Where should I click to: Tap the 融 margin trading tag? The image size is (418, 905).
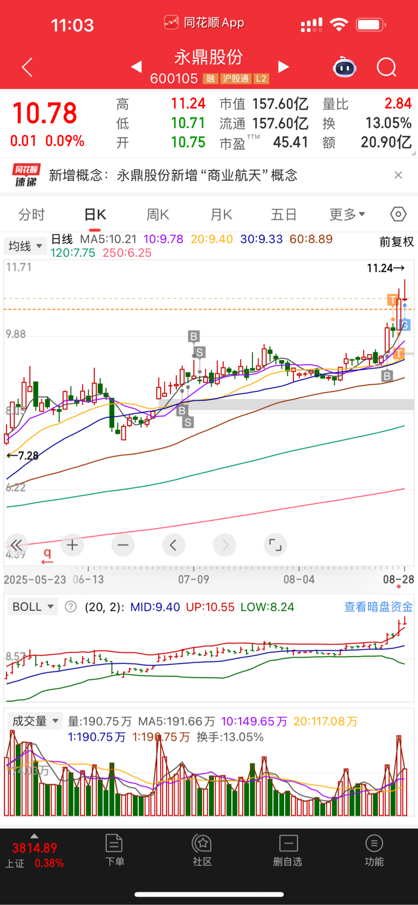[210, 78]
